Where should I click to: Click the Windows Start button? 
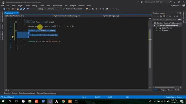pyautogui.click(x=3, y=101)
